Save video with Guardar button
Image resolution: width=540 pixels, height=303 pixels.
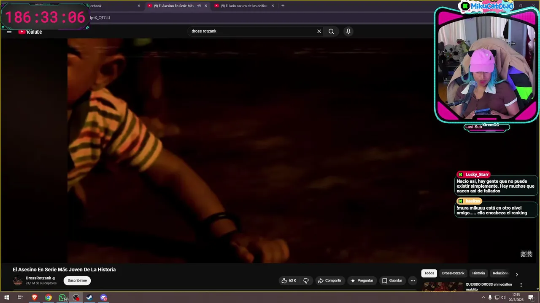[x=392, y=281]
